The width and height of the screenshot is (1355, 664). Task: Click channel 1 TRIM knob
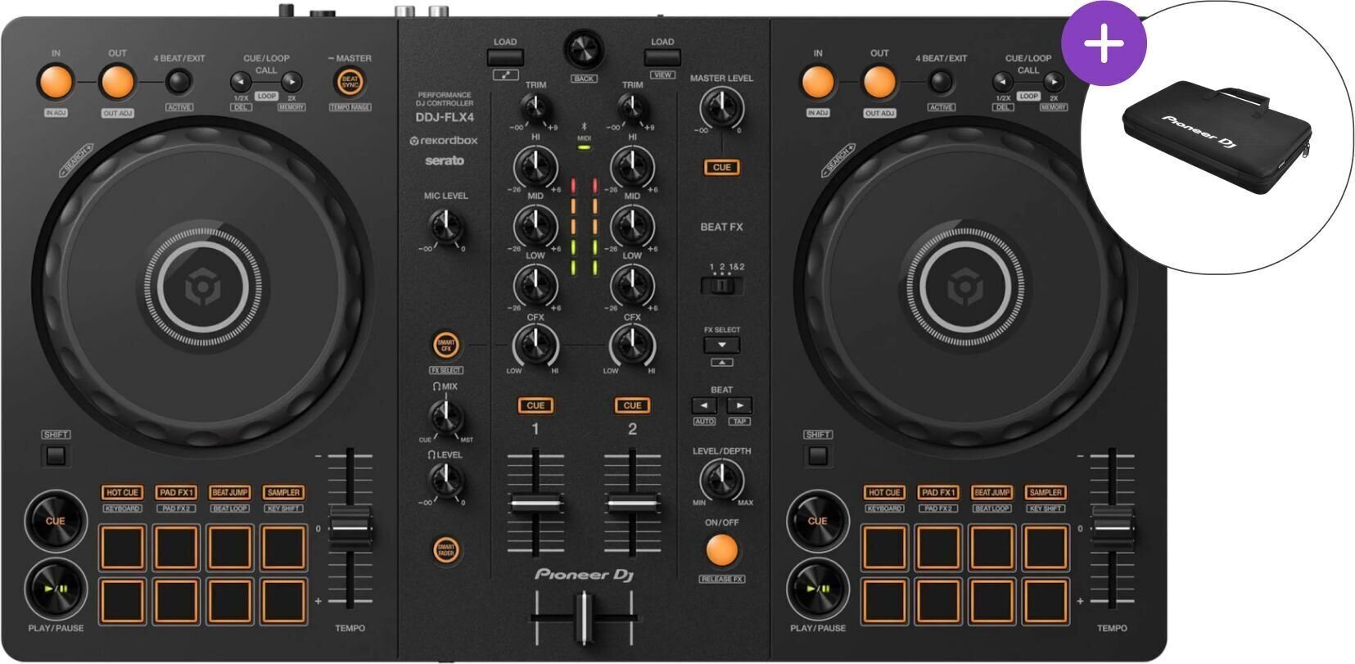(x=535, y=108)
